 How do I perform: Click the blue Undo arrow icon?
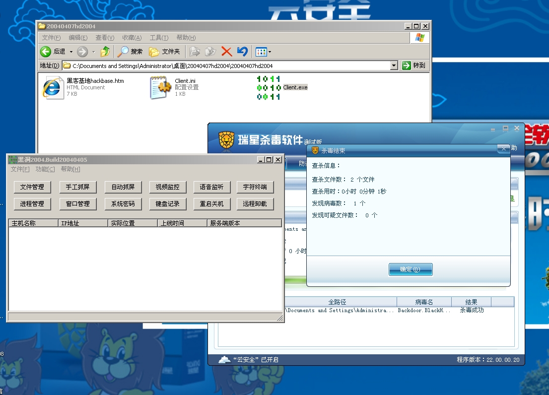coord(242,52)
